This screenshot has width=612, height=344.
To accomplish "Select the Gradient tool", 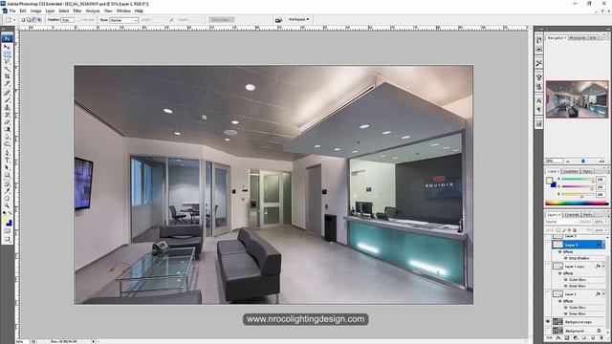I will pos(7,130).
